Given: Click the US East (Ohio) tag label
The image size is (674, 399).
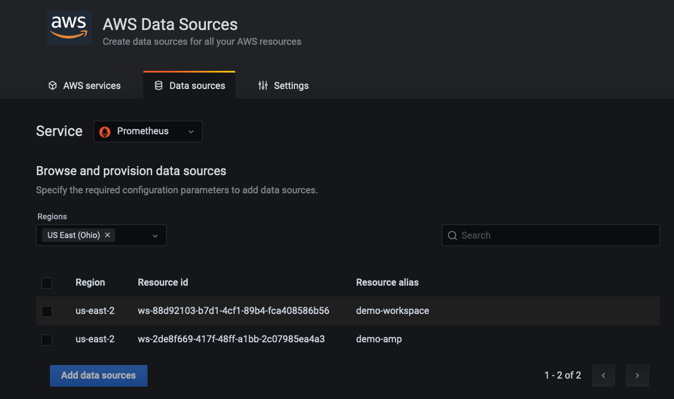Looking at the screenshot, I should click(x=74, y=235).
